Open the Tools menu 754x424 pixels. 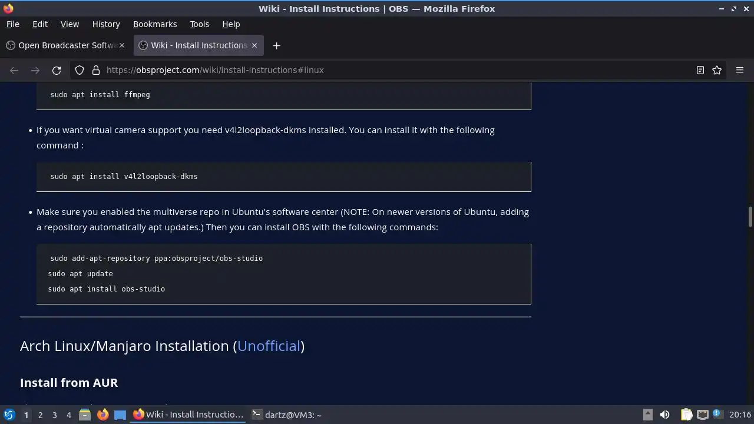(x=199, y=24)
